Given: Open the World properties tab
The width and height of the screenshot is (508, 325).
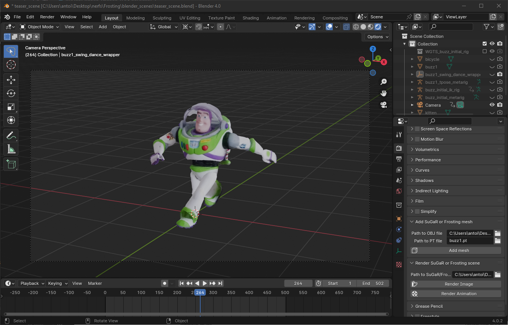Looking at the screenshot, I should pyautogui.click(x=399, y=191).
